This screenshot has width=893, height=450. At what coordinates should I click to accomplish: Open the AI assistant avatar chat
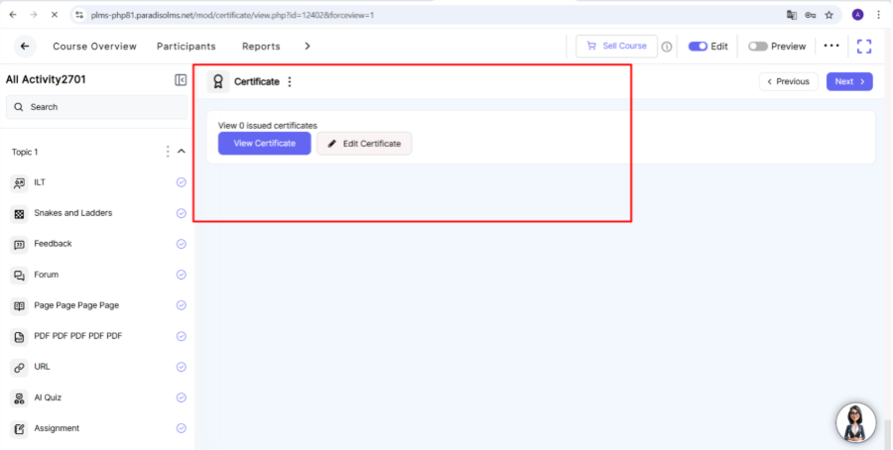tap(855, 422)
